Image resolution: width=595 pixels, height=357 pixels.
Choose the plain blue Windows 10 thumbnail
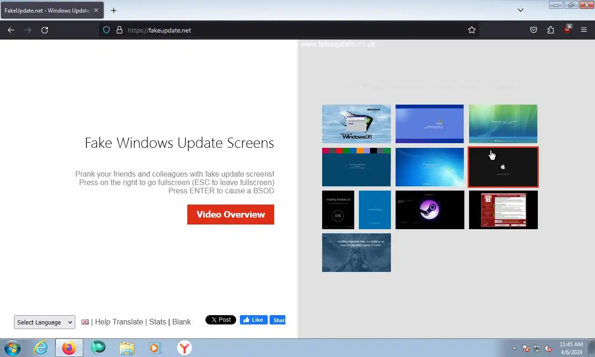(x=375, y=210)
